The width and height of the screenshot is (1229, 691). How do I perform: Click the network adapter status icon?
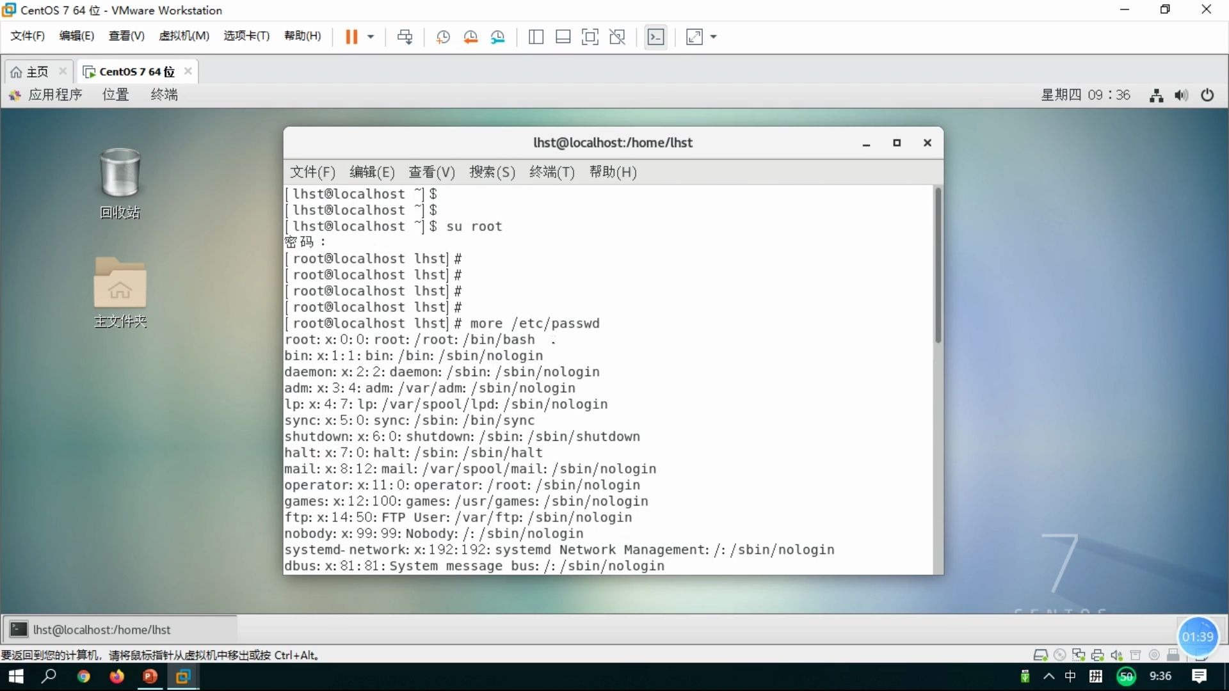[1079, 655]
